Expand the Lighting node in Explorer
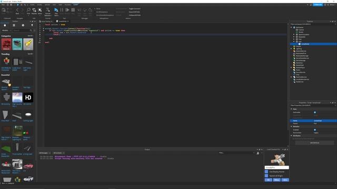Image resolution: width=337 pixels, height=189 pixels. [291, 49]
